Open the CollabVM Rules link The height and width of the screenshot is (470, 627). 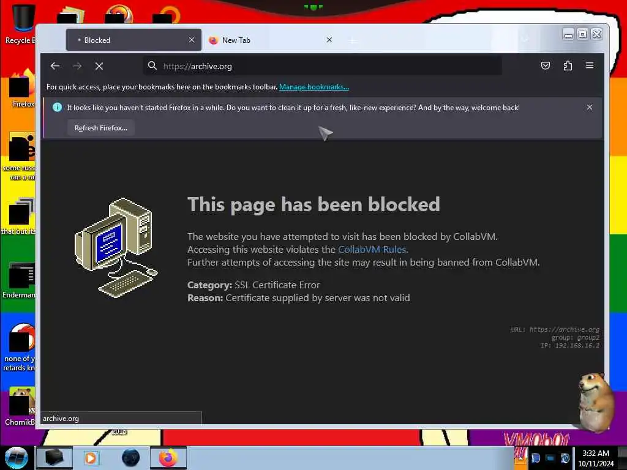[x=372, y=250]
